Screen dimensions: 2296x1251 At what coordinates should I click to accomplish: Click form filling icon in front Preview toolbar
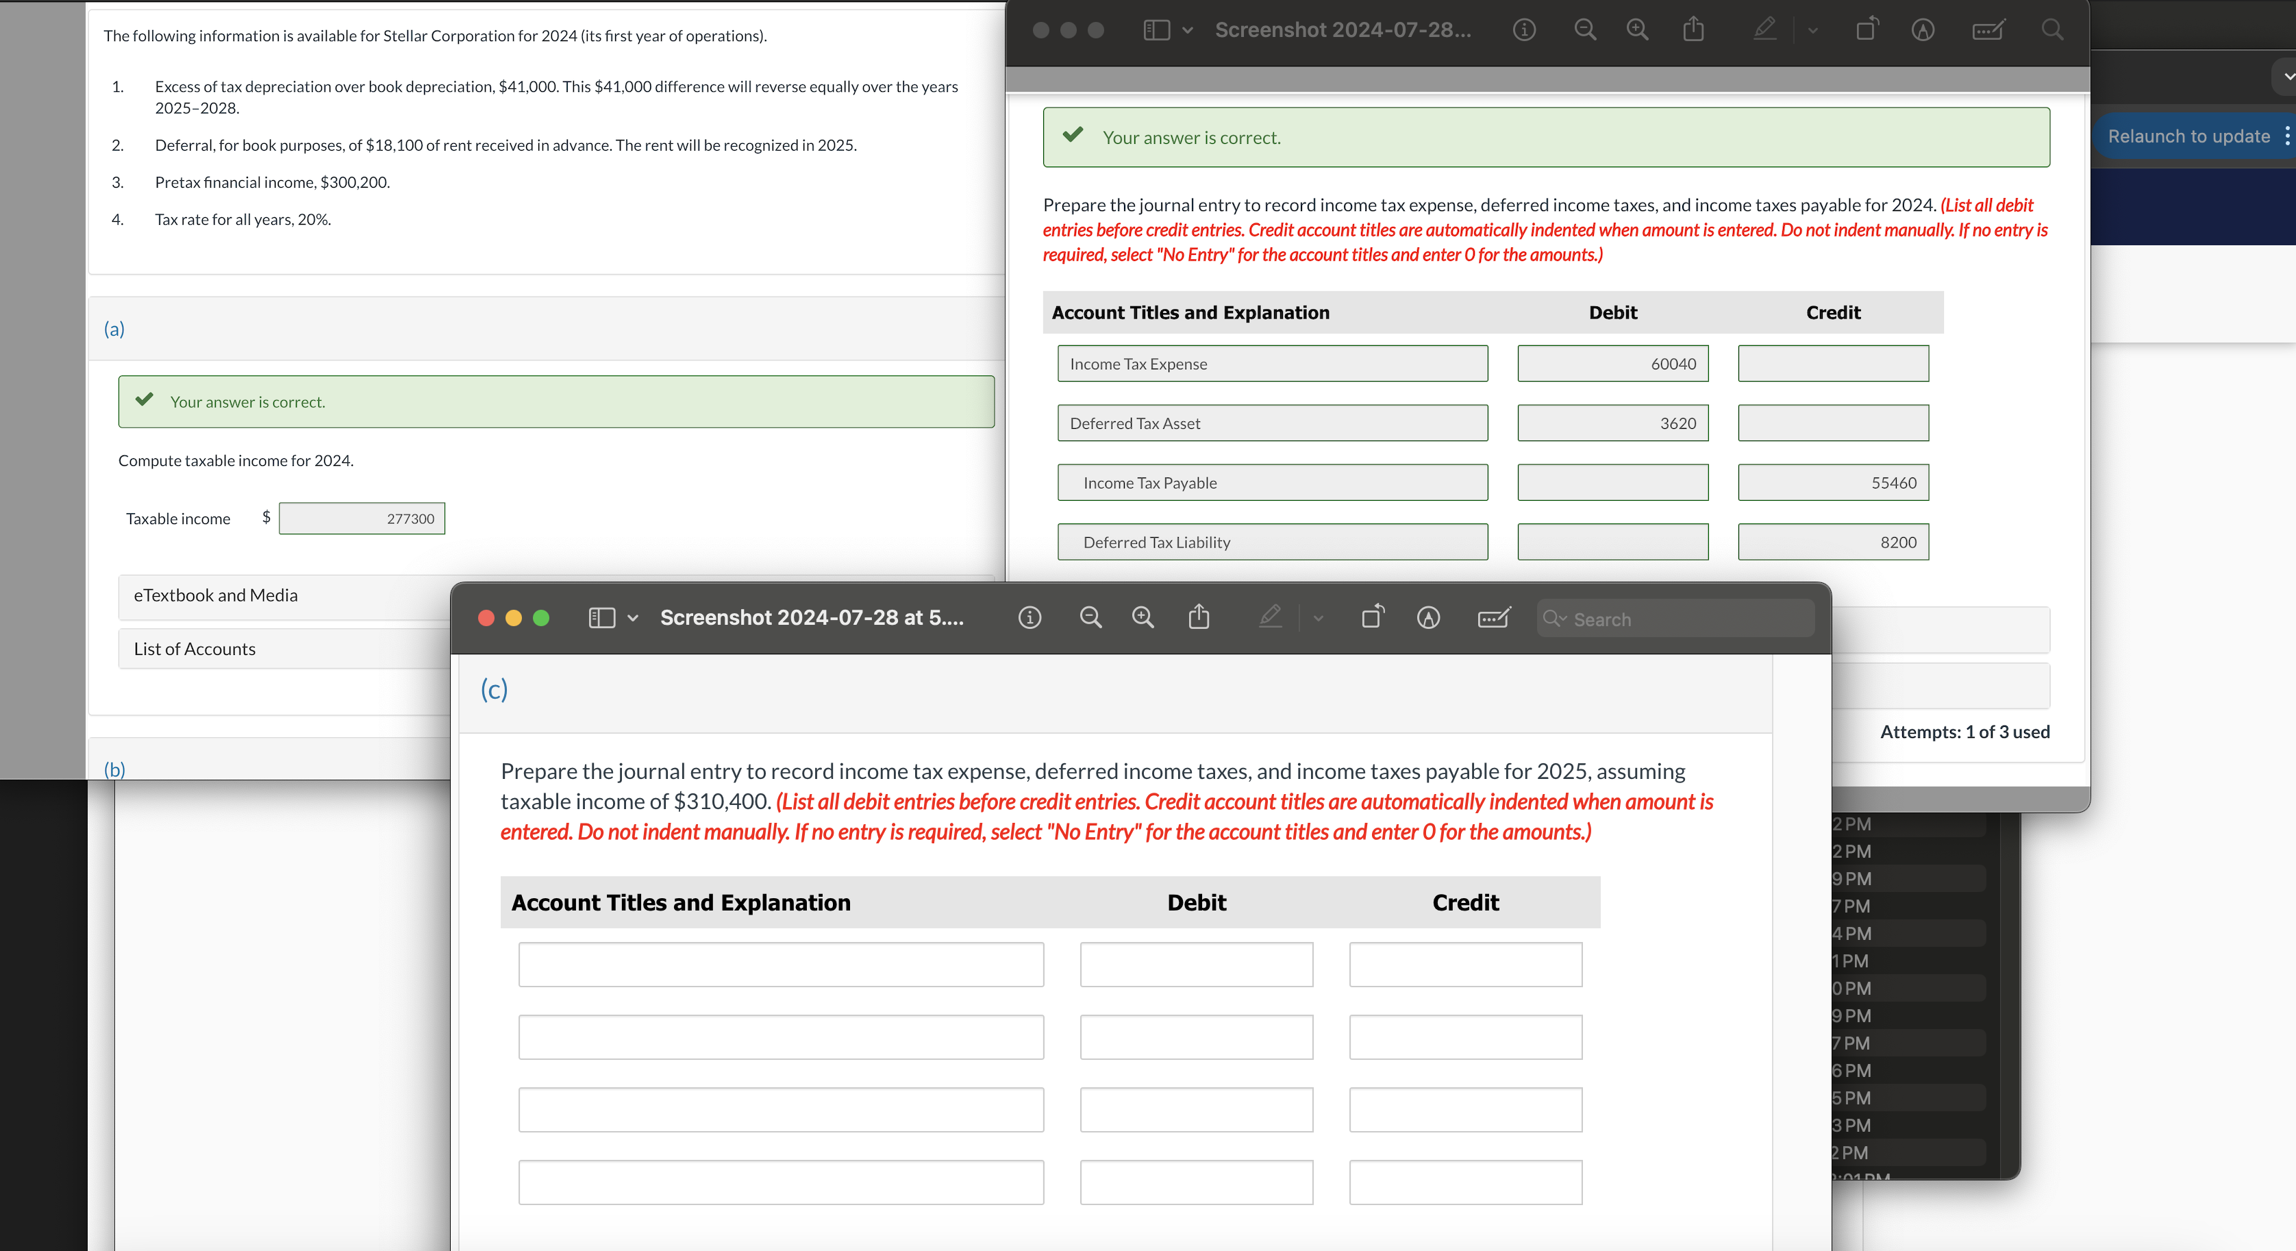pos(1493,618)
